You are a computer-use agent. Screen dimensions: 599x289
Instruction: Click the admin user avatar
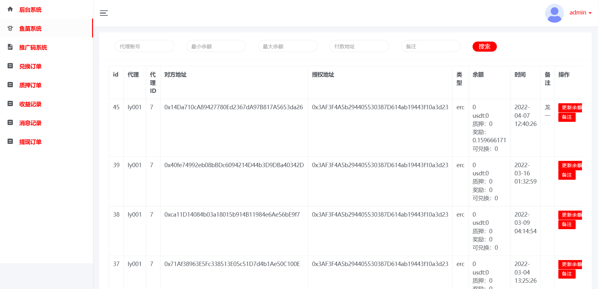(554, 13)
